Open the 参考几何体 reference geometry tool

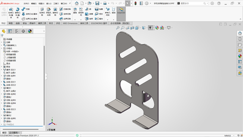coord(108,12)
